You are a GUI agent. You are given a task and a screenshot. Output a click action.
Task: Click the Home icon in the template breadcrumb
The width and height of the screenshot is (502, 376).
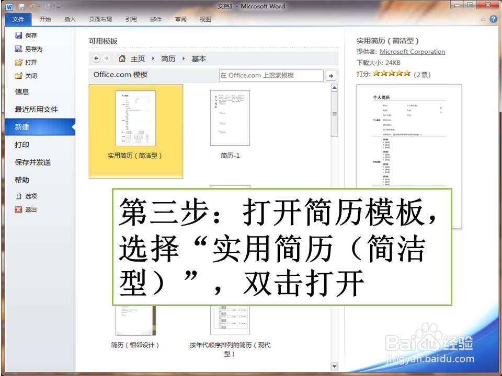click(123, 58)
